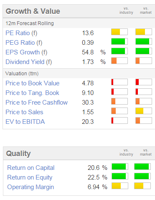Click Dividend Yield orange vs. industry bar
Screen dimensions: 155x200
coord(119,61)
